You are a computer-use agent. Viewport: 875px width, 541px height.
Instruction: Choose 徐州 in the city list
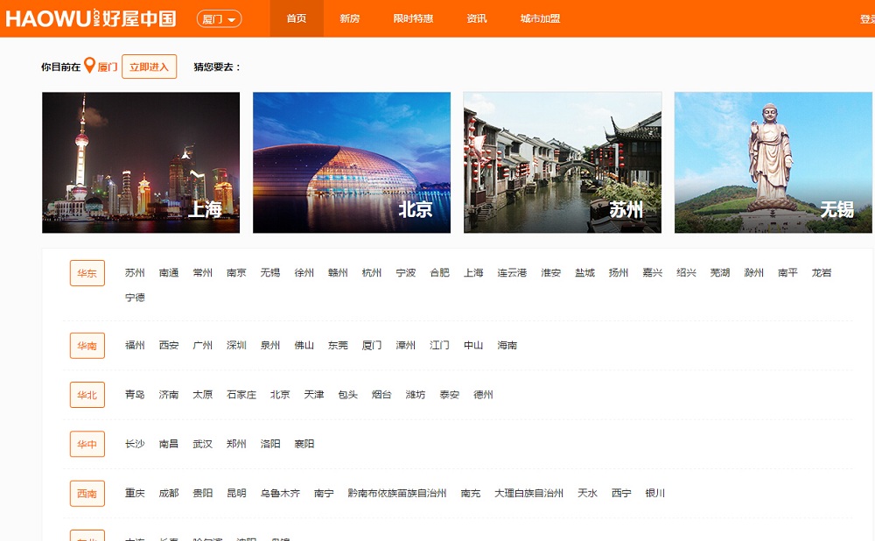[x=304, y=272]
